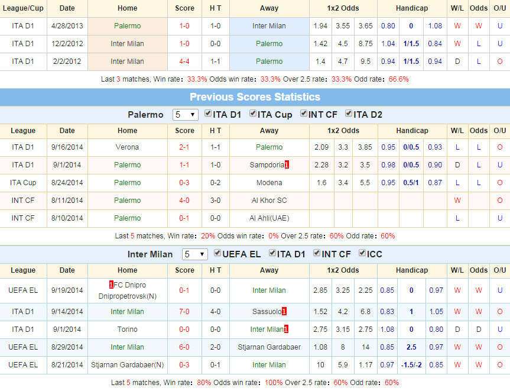Click 4-0 score of Al Khor SC match
Viewport: 510px width, 391px height.
tap(184, 200)
